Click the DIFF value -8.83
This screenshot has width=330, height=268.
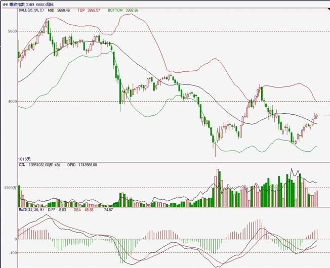(x=62, y=210)
